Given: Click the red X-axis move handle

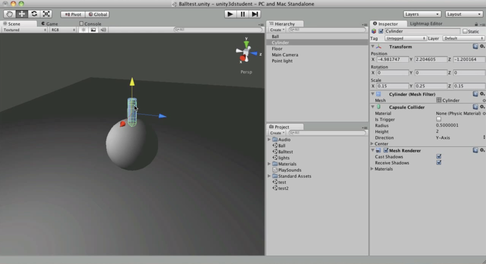Looking at the screenshot, I should 123,124.
